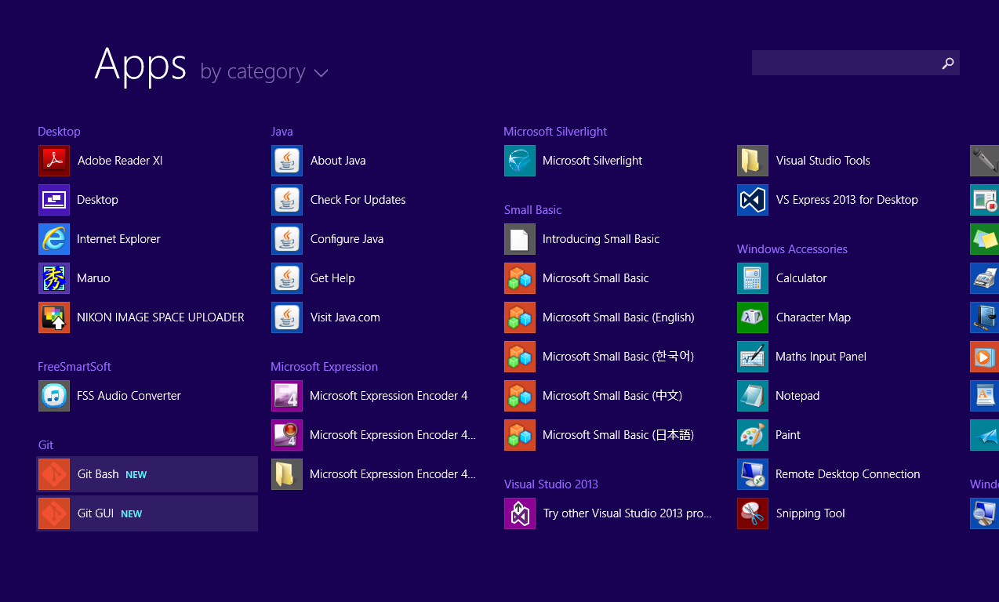Open Expression Encoder 4 Screen Capture icon
The width and height of the screenshot is (999, 602).
coord(287,435)
